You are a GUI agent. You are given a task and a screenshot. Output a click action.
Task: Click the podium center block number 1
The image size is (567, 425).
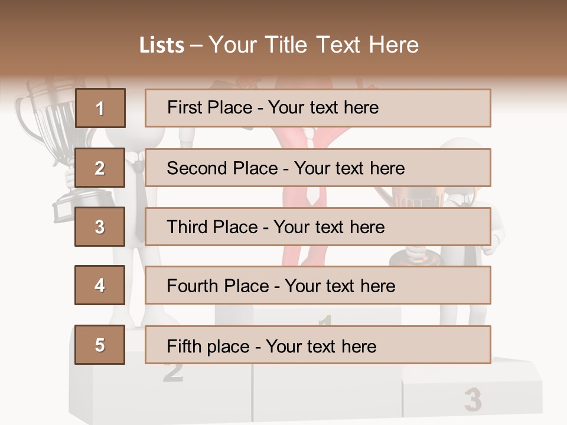[x=325, y=319]
